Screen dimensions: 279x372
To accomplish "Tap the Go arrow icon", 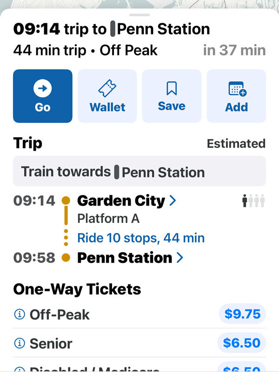I will pos(42,88).
